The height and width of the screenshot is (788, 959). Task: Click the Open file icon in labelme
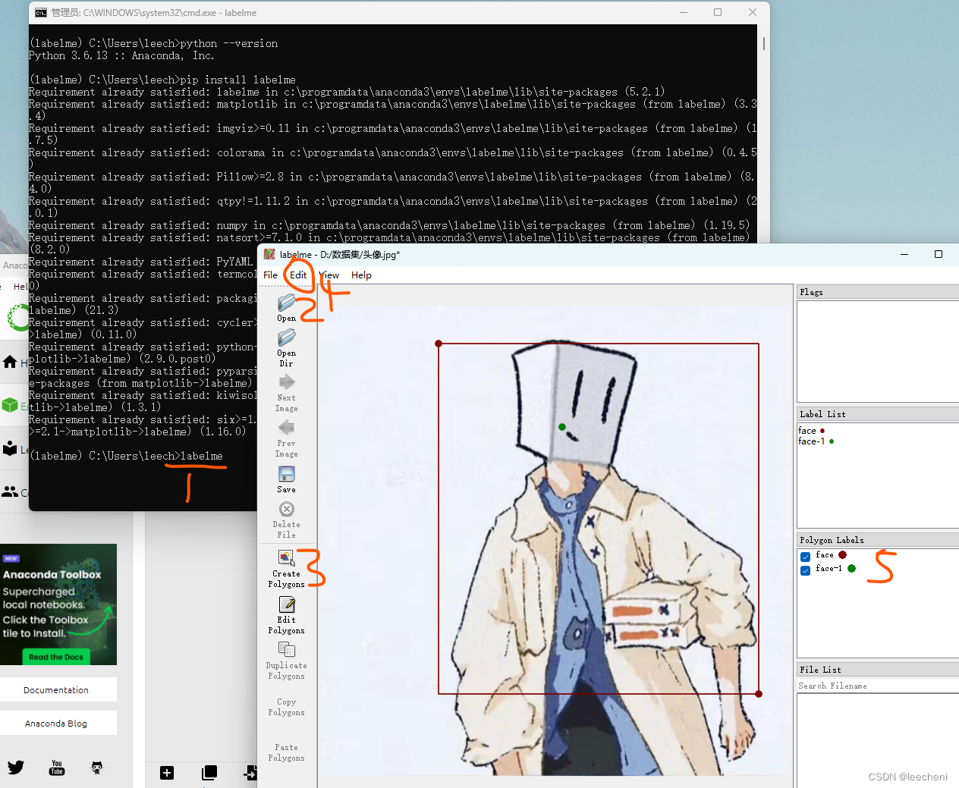pyautogui.click(x=286, y=303)
